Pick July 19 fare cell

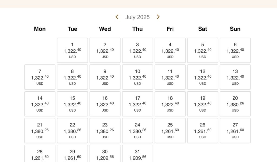point(203,104)
